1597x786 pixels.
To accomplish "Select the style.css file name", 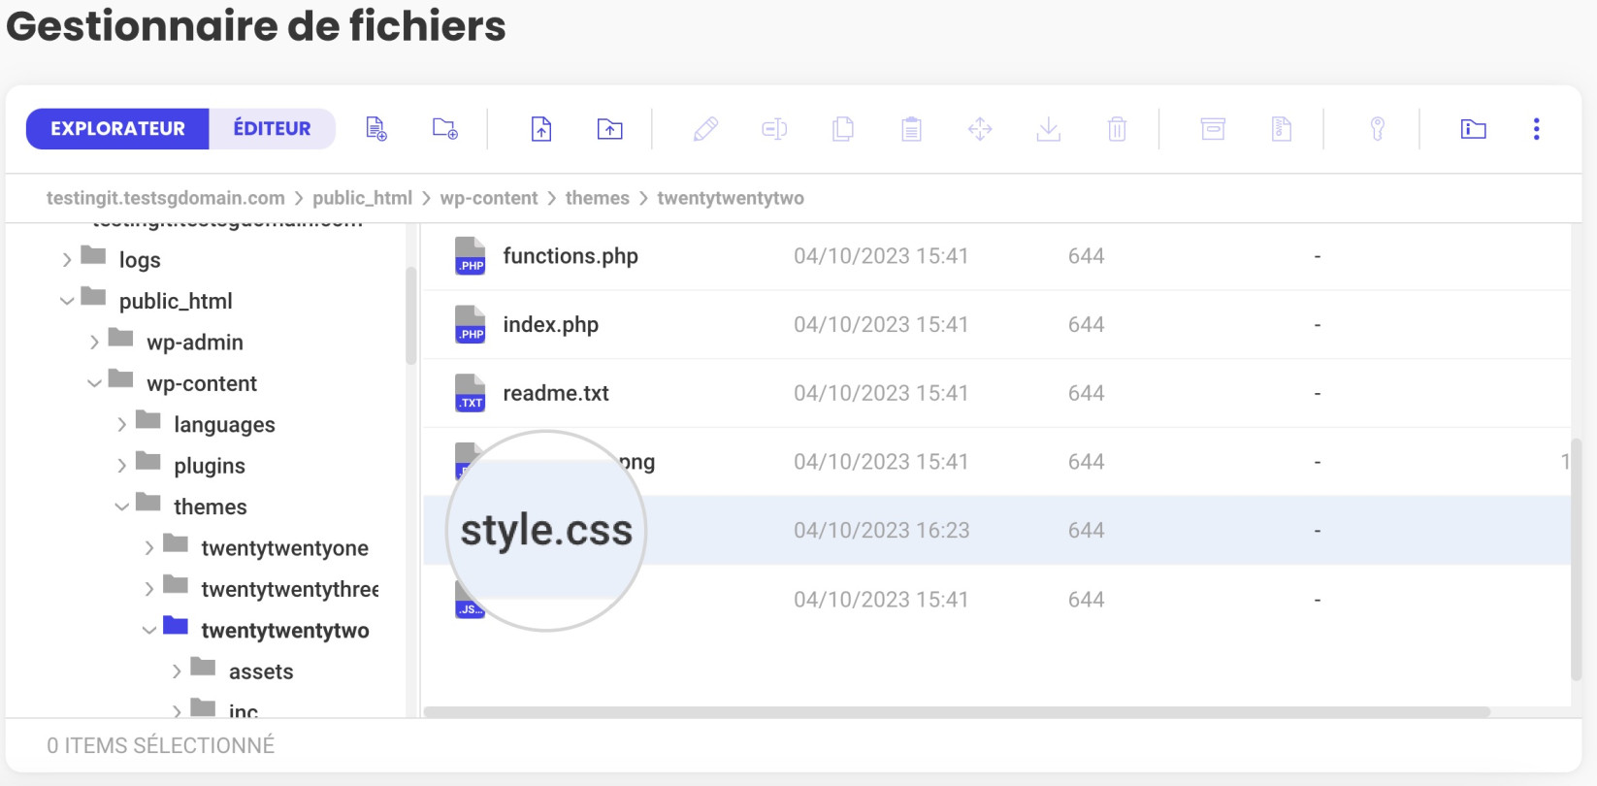I will pos(546,530).
